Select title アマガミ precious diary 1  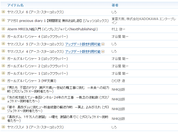click(58, 21)
